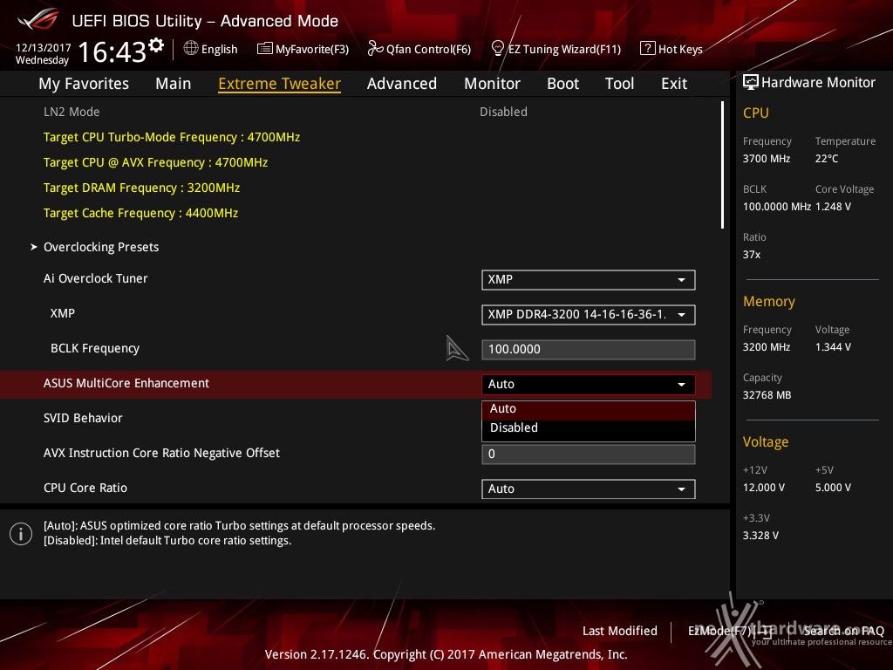Choose Auto in MultiCore Enhancement list
The image size is (893, 670).
click(x=589, y=409)
